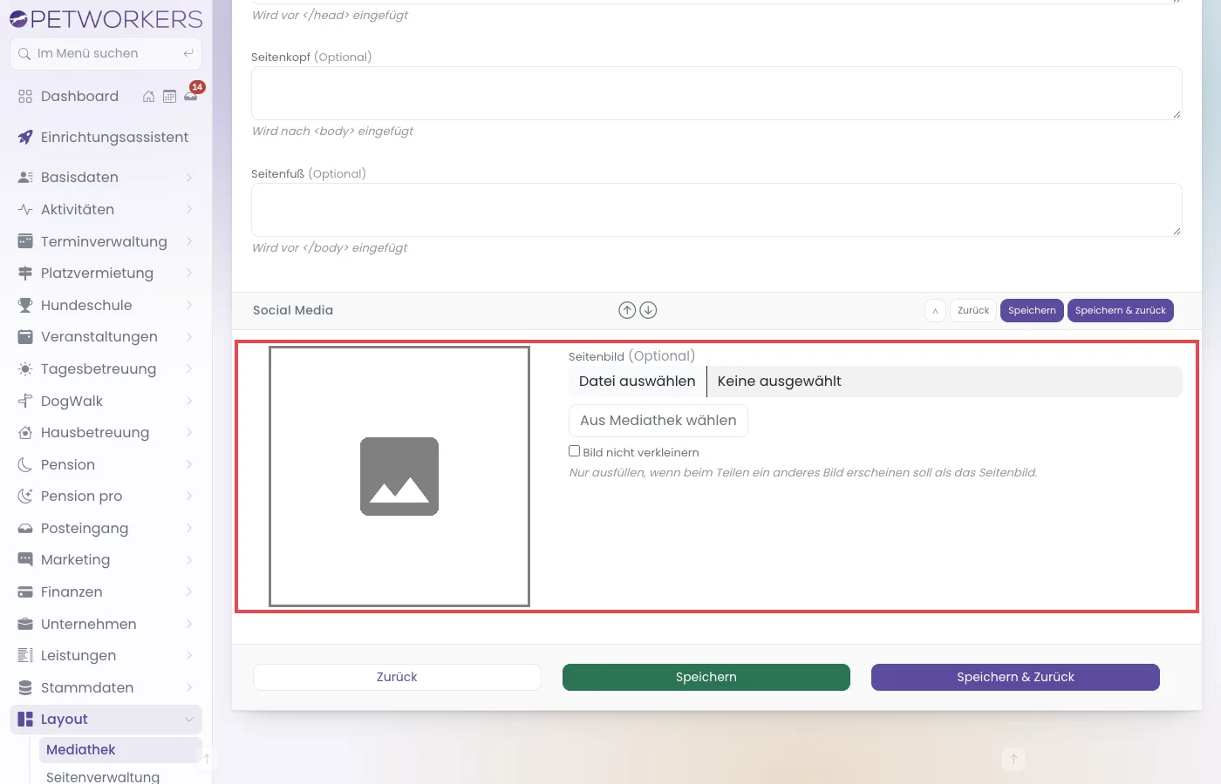Image resolution: width=1221 pixels, height=784 pixels.
Task: Open the Stammdaten menu item
Action: (x=106, y=688)
